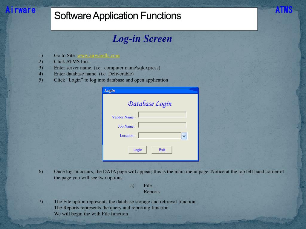Click 'The Reports represents the query' line

[x=112, y=208]
